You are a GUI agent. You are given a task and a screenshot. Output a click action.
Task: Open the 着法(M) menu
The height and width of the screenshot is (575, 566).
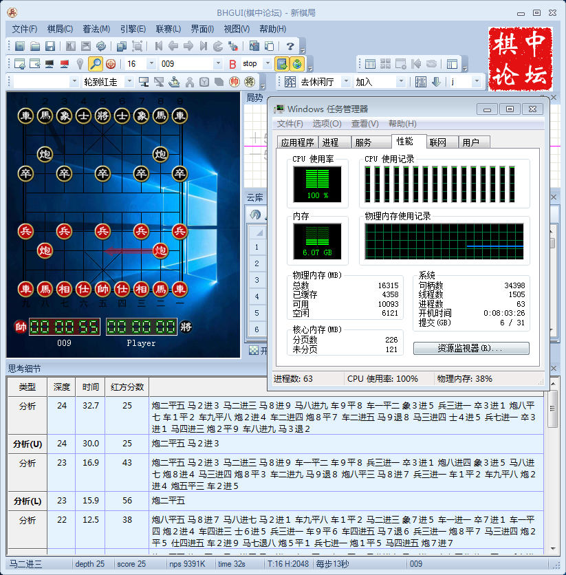(x=96, y=29)
